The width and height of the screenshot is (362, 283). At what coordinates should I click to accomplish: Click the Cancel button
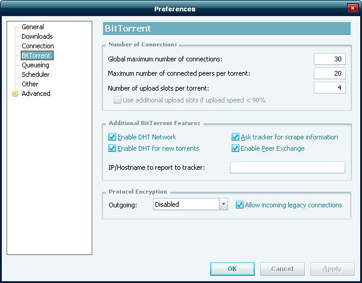pyautogui.click(x=282, y=269)
